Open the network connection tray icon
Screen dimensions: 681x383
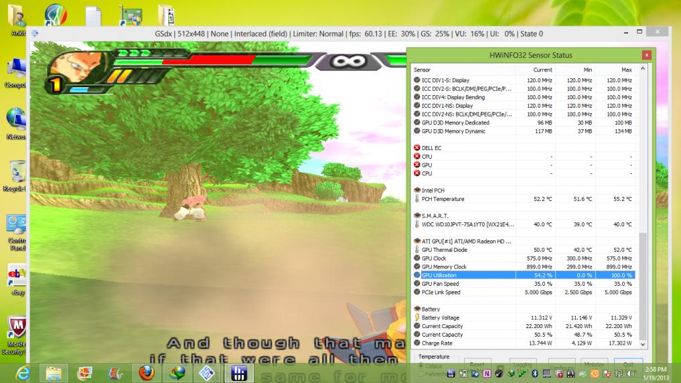tap(619, 374)
